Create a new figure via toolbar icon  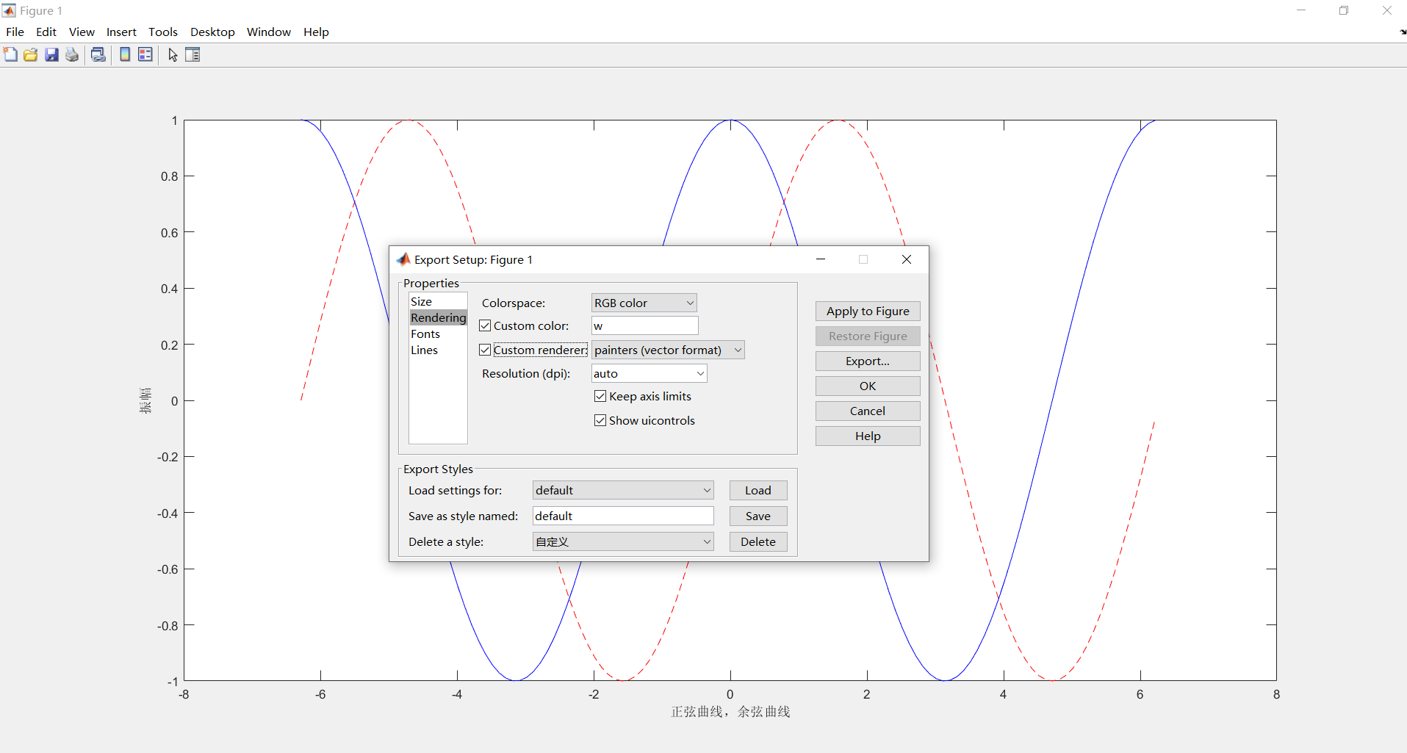click(x=10, y=54)
